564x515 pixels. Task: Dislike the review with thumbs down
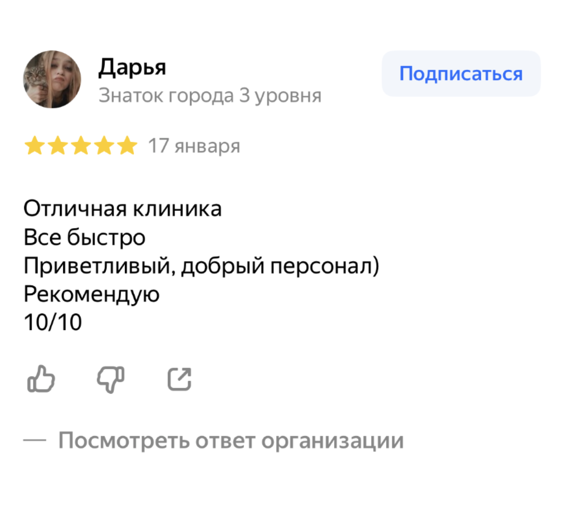(x=111, y=379)
